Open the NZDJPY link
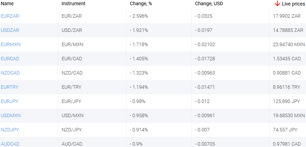306x147 pixels. pyautogui.click(x=10, y=130)
